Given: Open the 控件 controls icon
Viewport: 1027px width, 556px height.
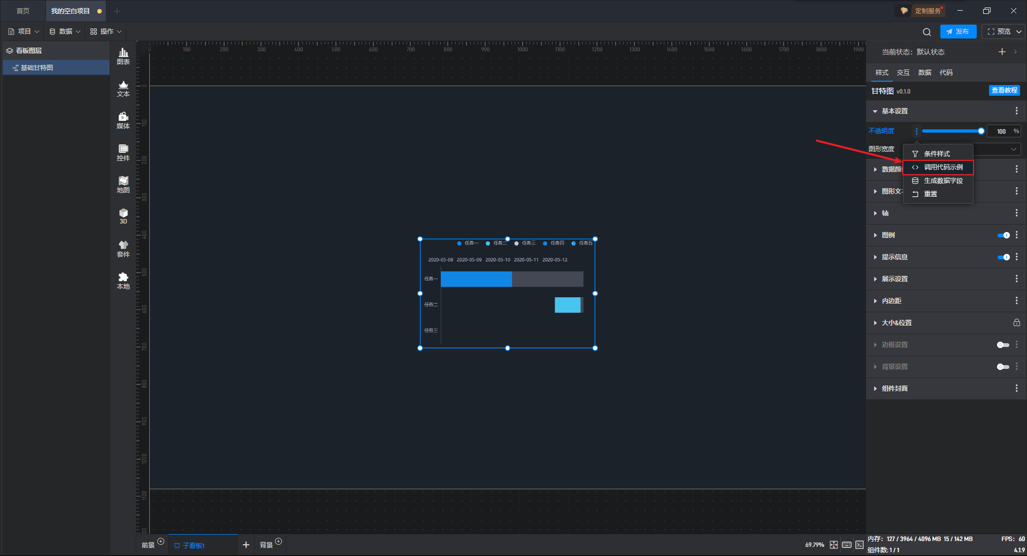Looking at the screenshot, I should [123, 152].
